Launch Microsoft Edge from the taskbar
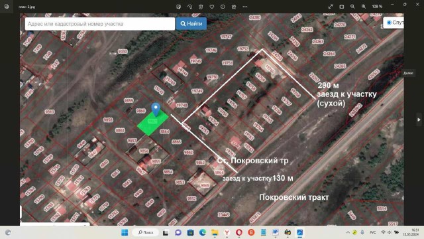 203,232
